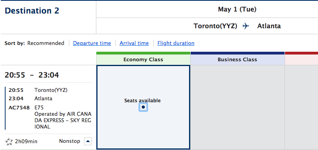318x150 pixels.
Task: Click the AC7548 flight number
Action: [19, 107]
